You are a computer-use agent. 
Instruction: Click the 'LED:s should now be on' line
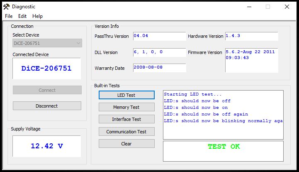pyautogui.click(x=196, y=108)
